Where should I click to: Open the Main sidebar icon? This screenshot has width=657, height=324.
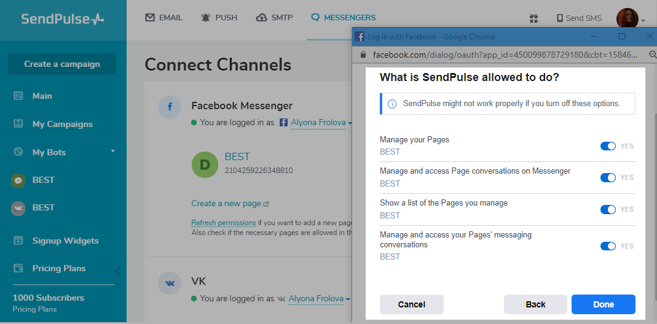18,96
